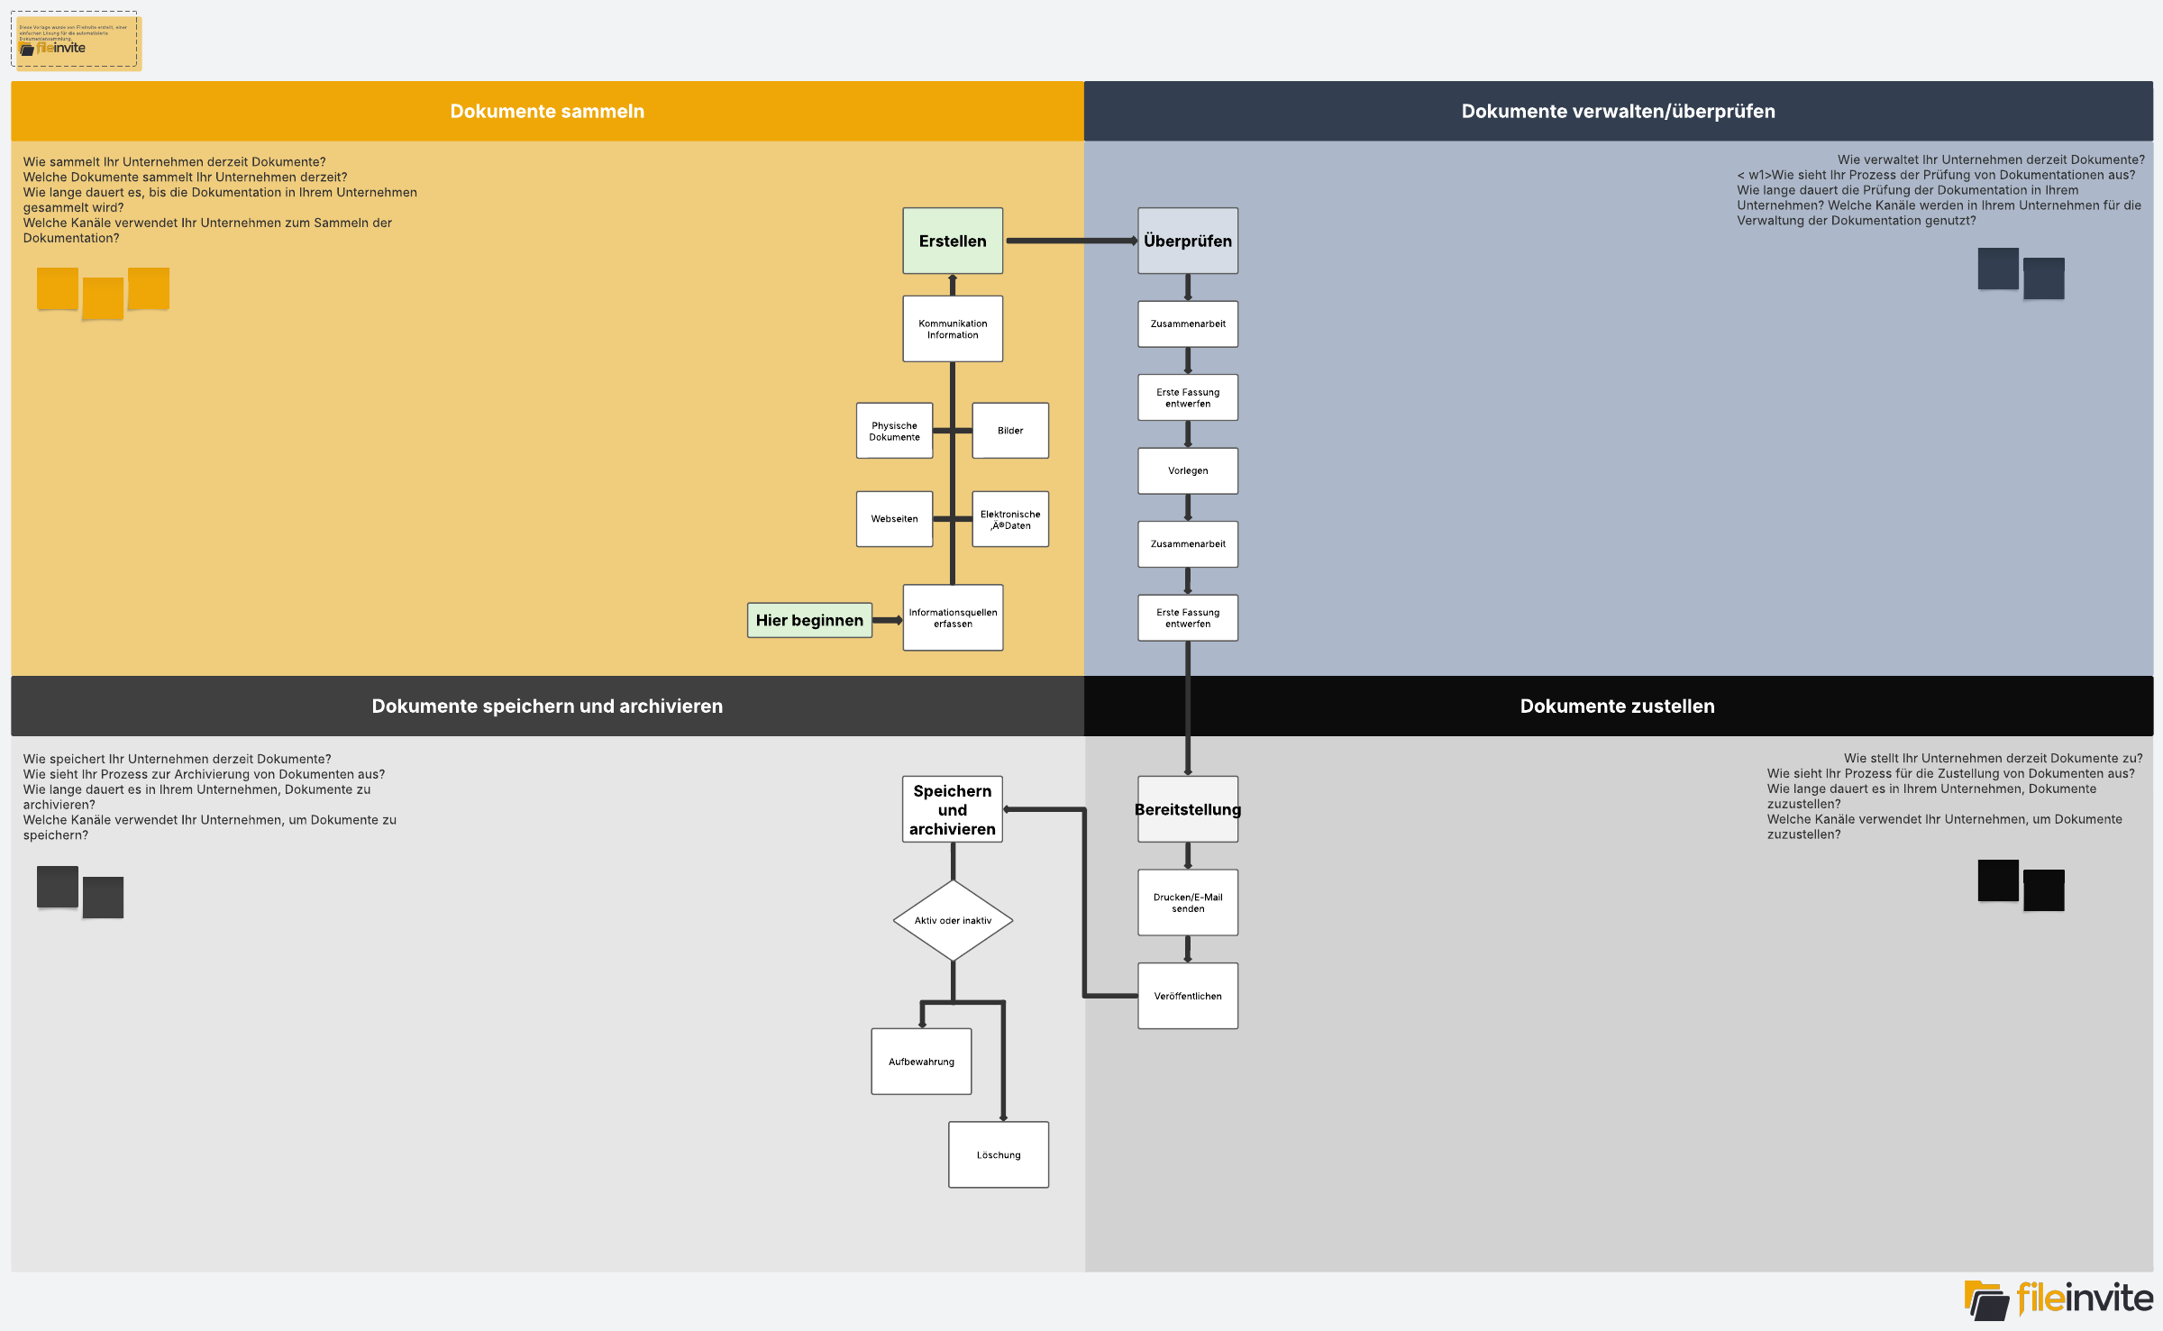Select the first orange sticky note

pyautogui.click(x=57, y=288)
